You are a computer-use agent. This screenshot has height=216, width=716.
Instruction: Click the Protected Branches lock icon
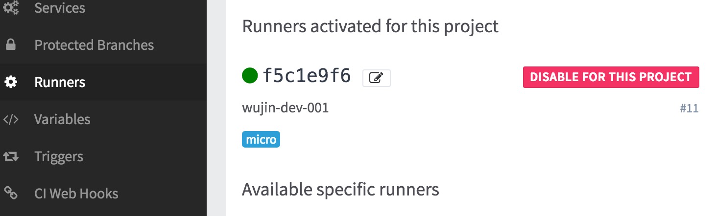click(x=10, y=45)
